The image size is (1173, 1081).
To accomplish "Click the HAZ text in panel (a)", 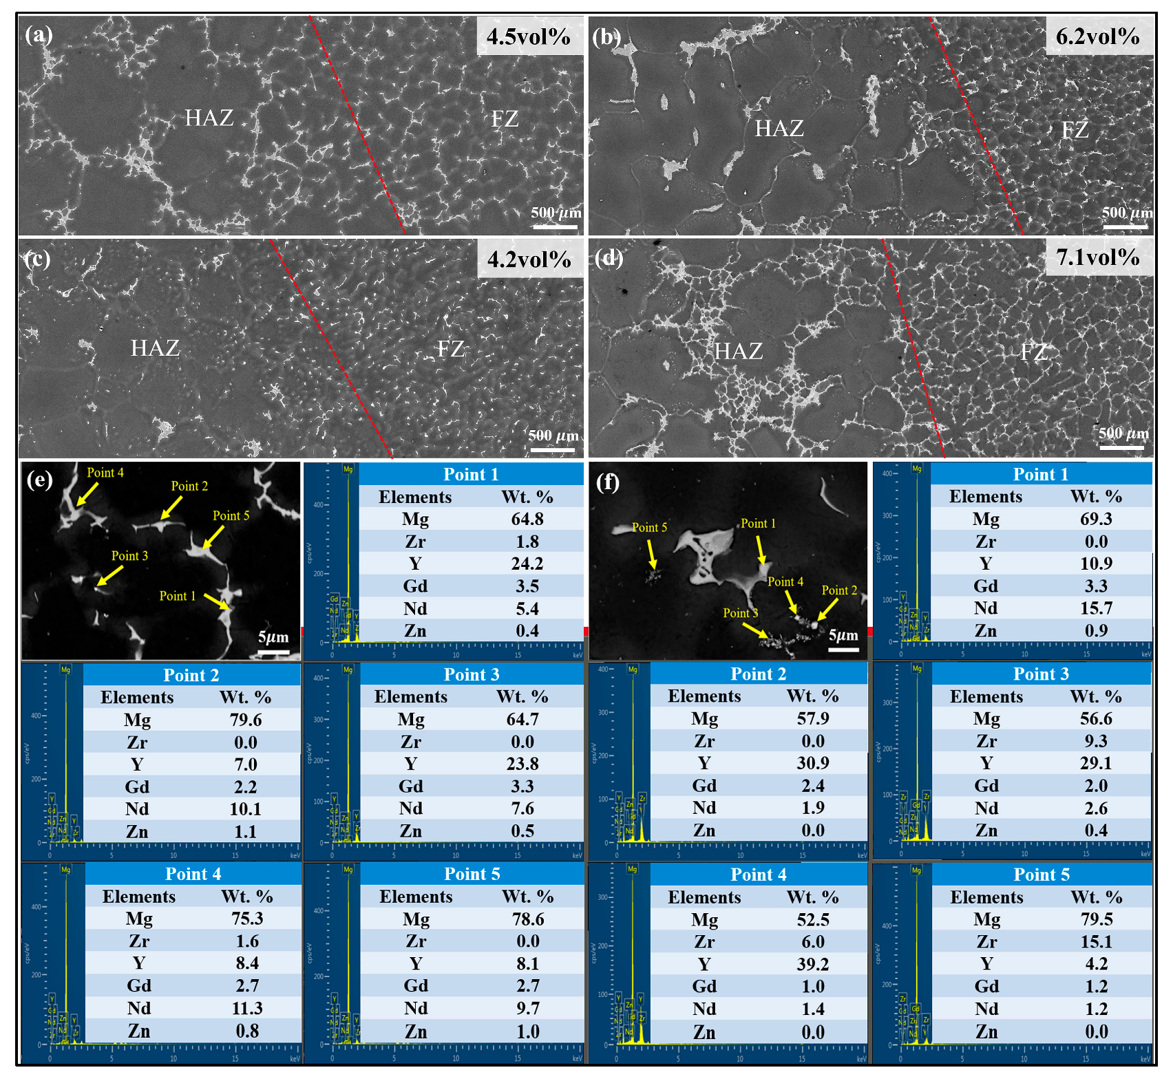I will point(209,118).
